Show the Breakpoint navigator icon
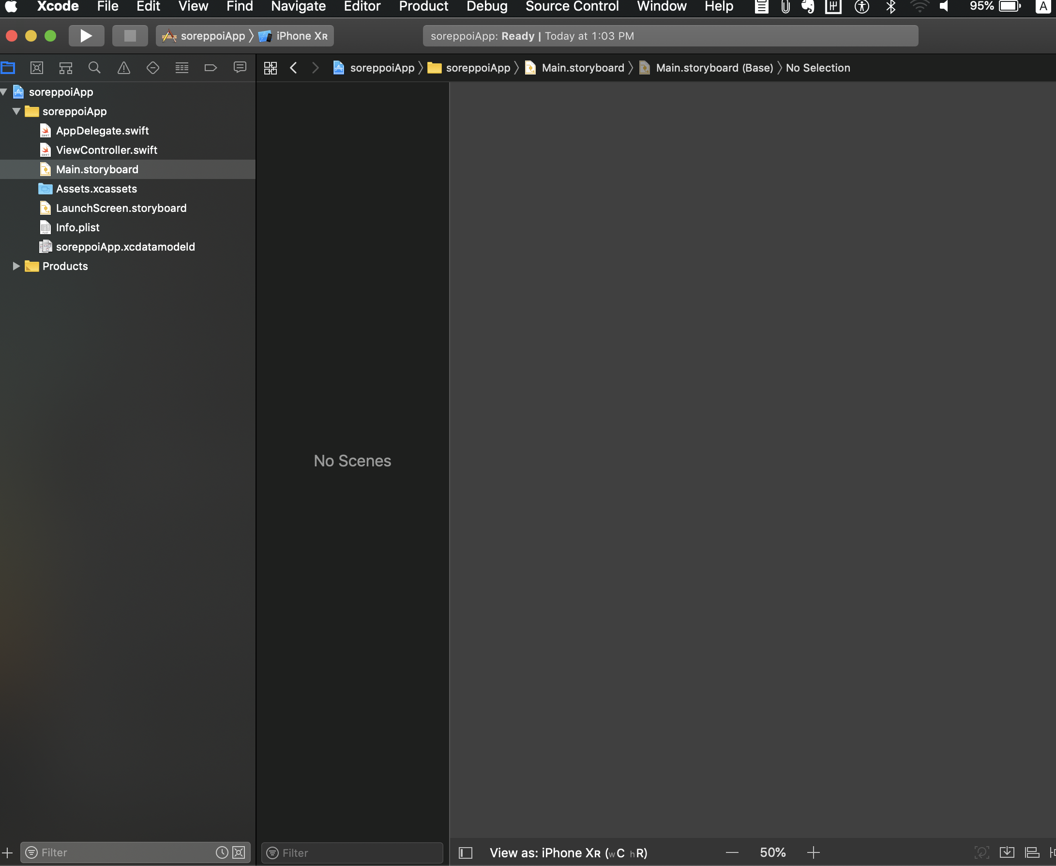 click(211, 68)
